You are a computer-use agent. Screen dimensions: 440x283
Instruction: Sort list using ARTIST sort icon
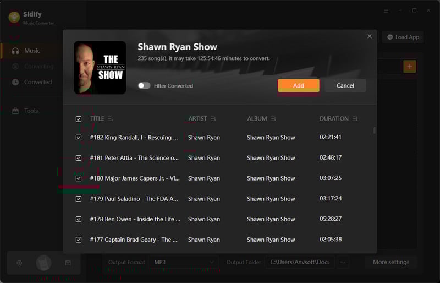pyautogui.click(x=213, y=119)
